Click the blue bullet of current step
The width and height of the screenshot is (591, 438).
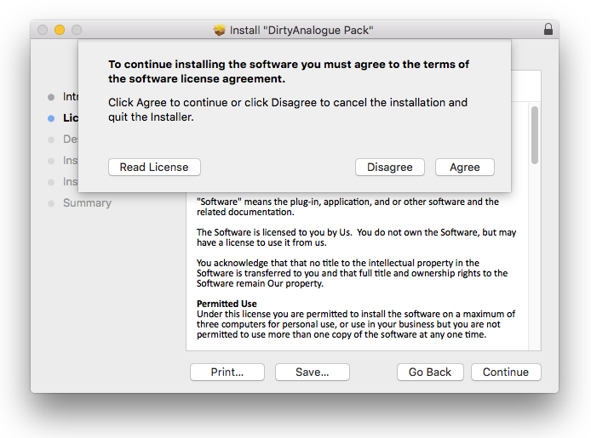(x=51, y=118)
